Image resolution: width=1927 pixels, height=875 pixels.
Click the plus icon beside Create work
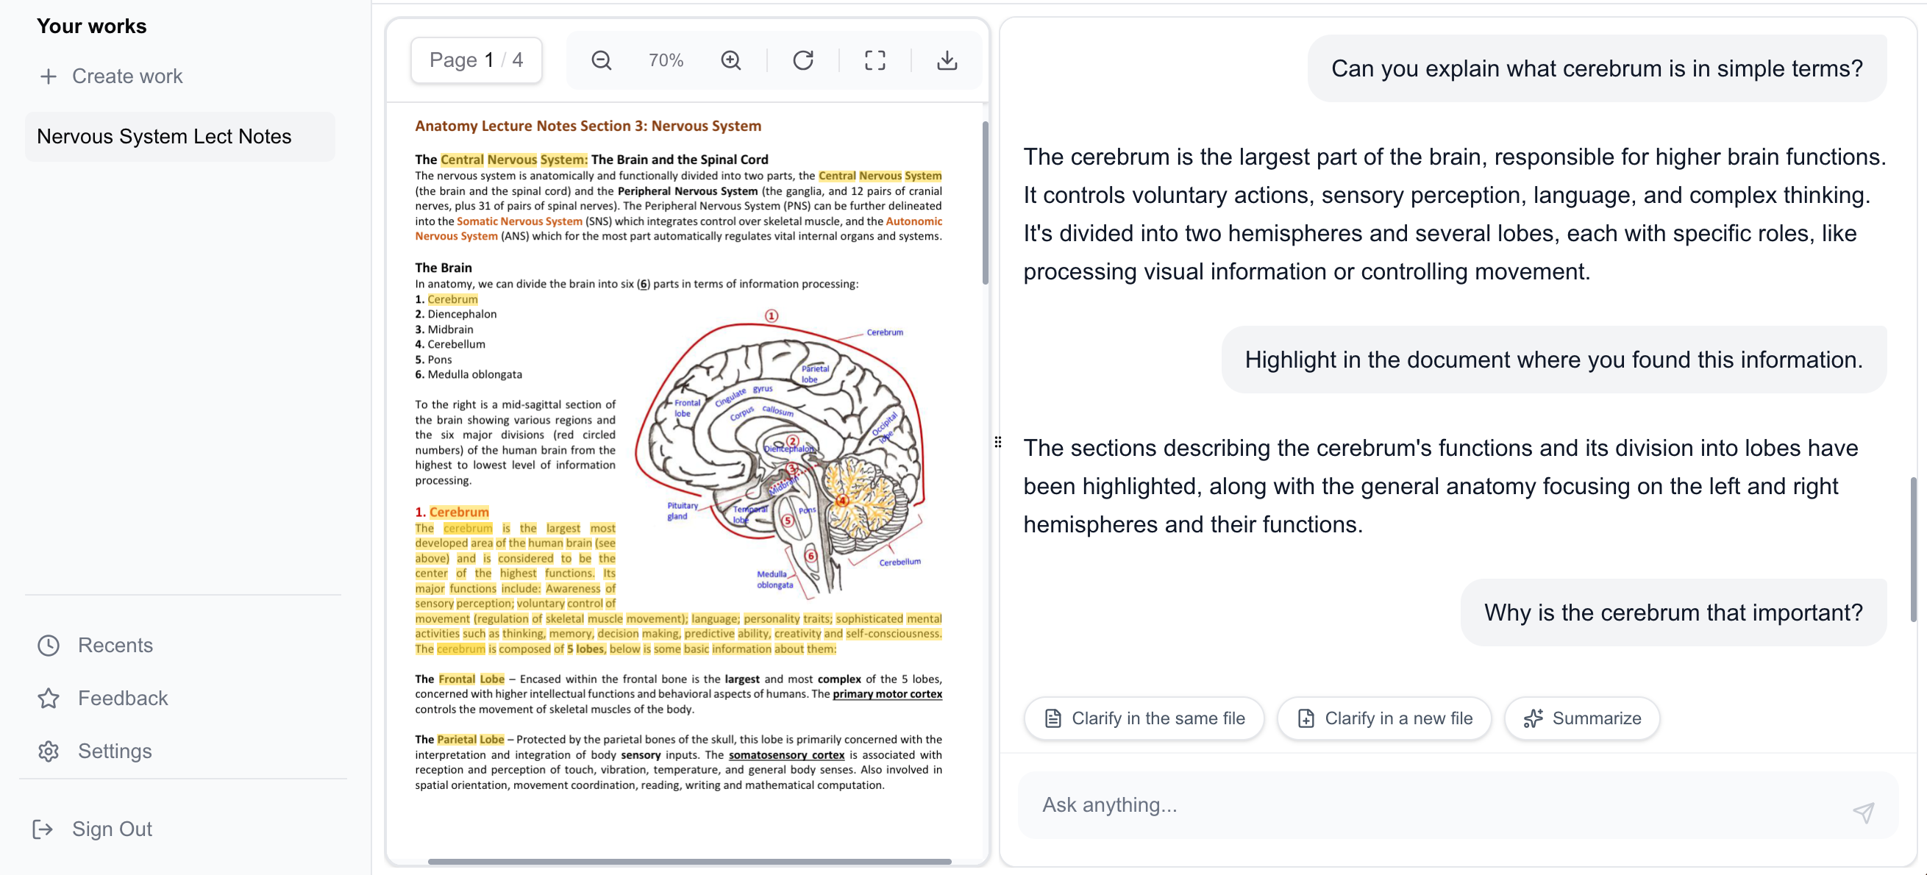49,76
